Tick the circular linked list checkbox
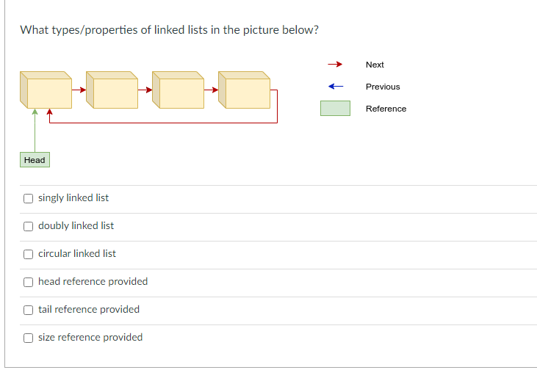 tap(28, 254)
